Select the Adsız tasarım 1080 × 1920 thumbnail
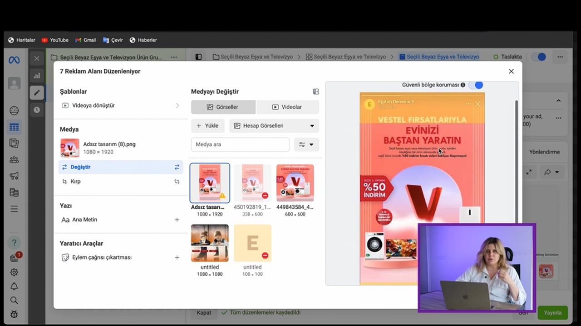 pyautogui.click(x=210, y=183)
